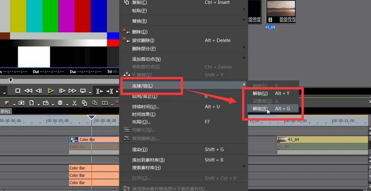This screenshot has height=191, width=371.
Task: Select the 连接/组(L) menu entry
Action: 183,85
